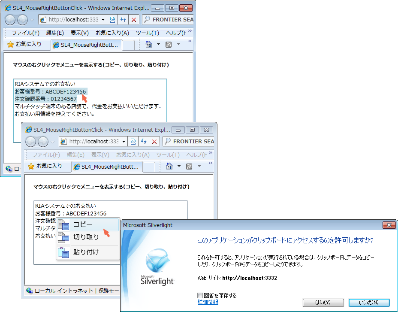Click address bar in top IE window
Viewport: 398px width, 312px height.
(x=72, y=20)
